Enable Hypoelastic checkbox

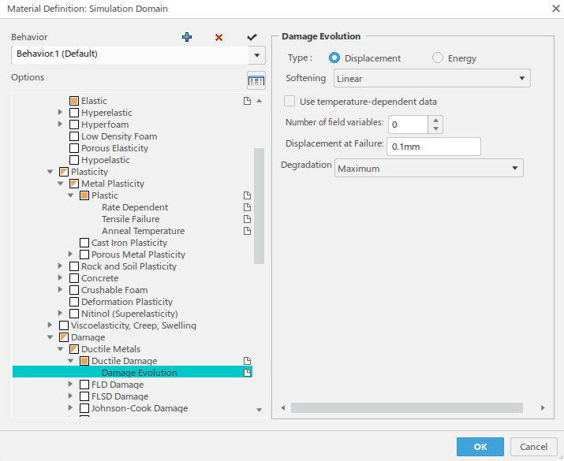point(74,160)
